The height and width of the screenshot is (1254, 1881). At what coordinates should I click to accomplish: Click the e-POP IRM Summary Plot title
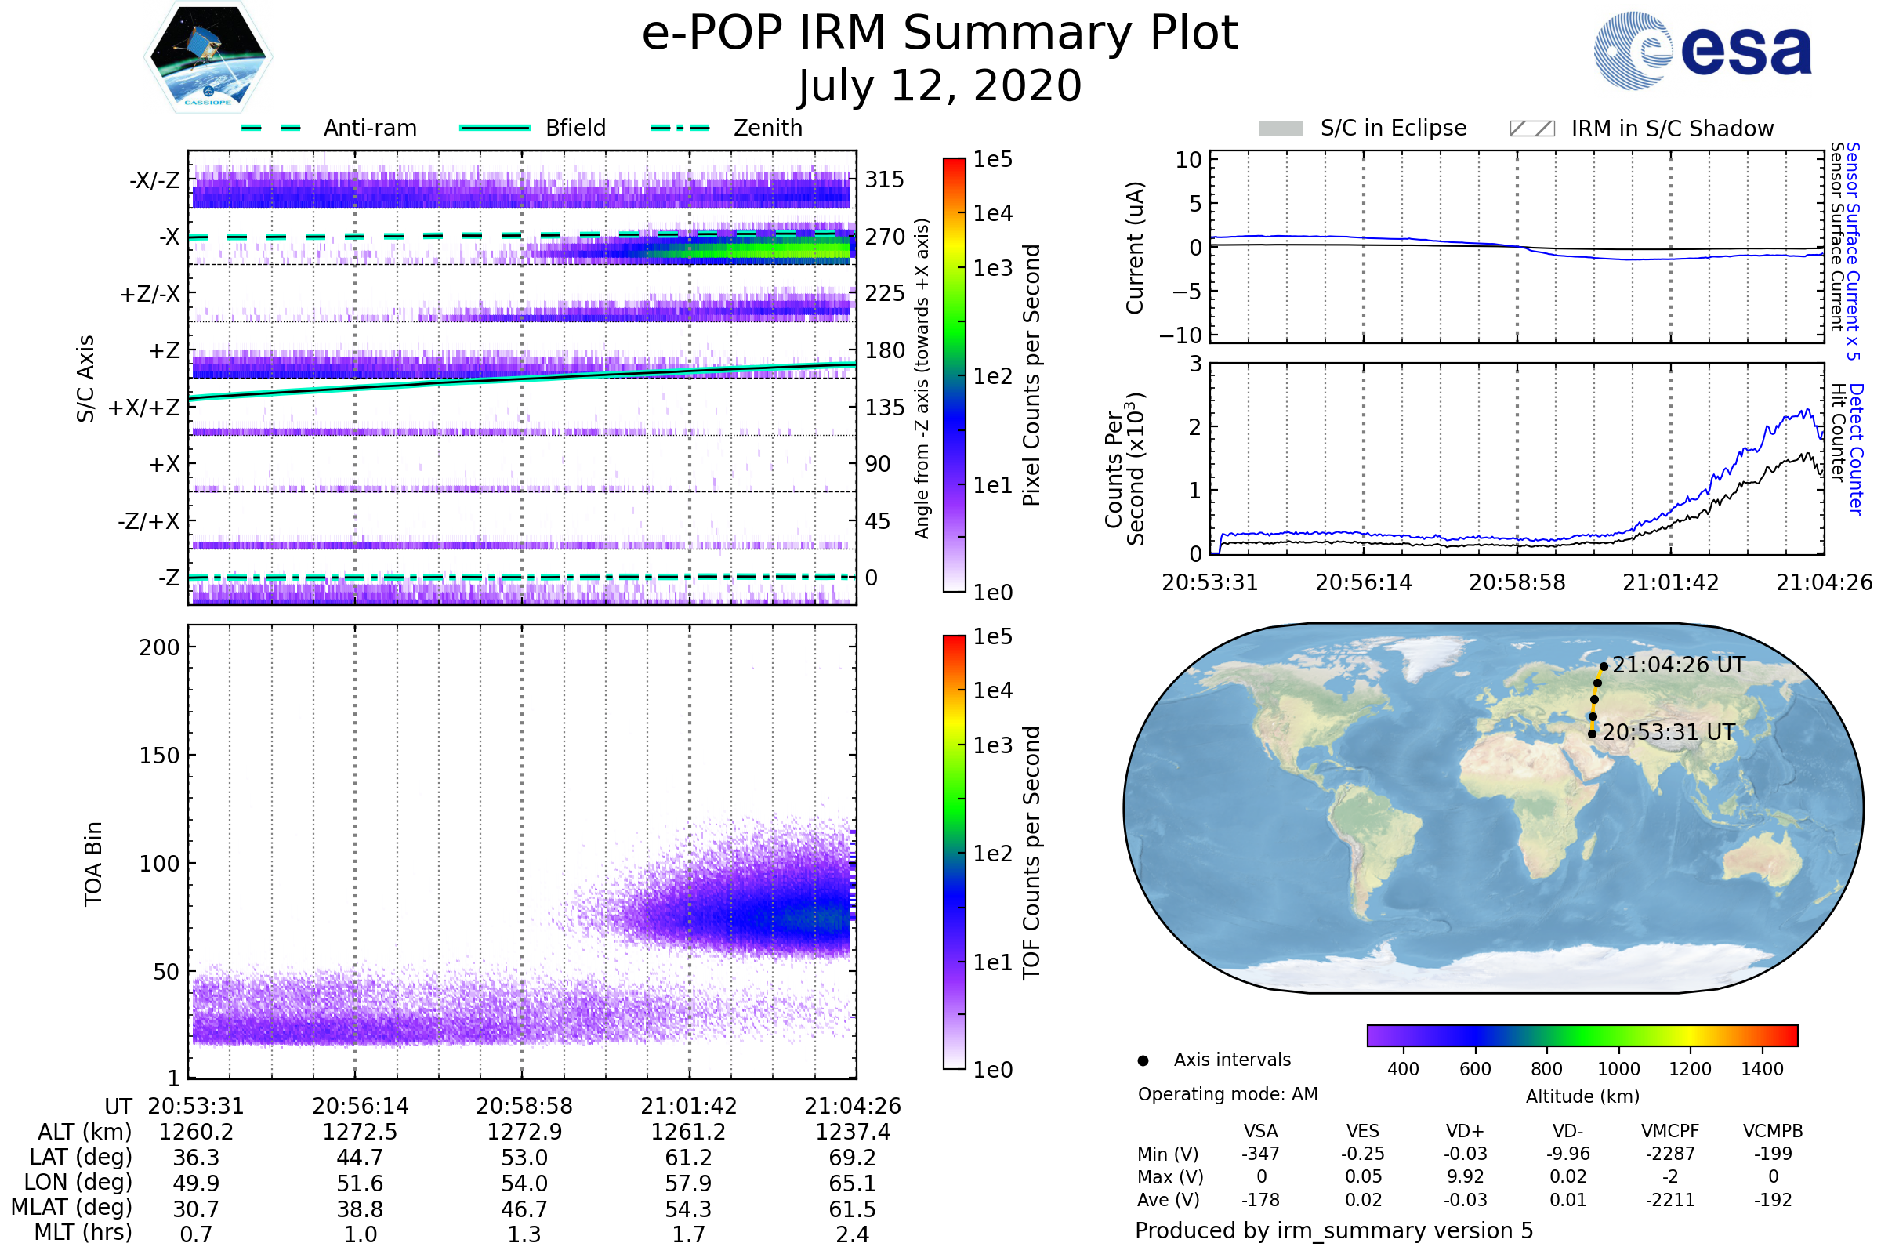(940, 34)
